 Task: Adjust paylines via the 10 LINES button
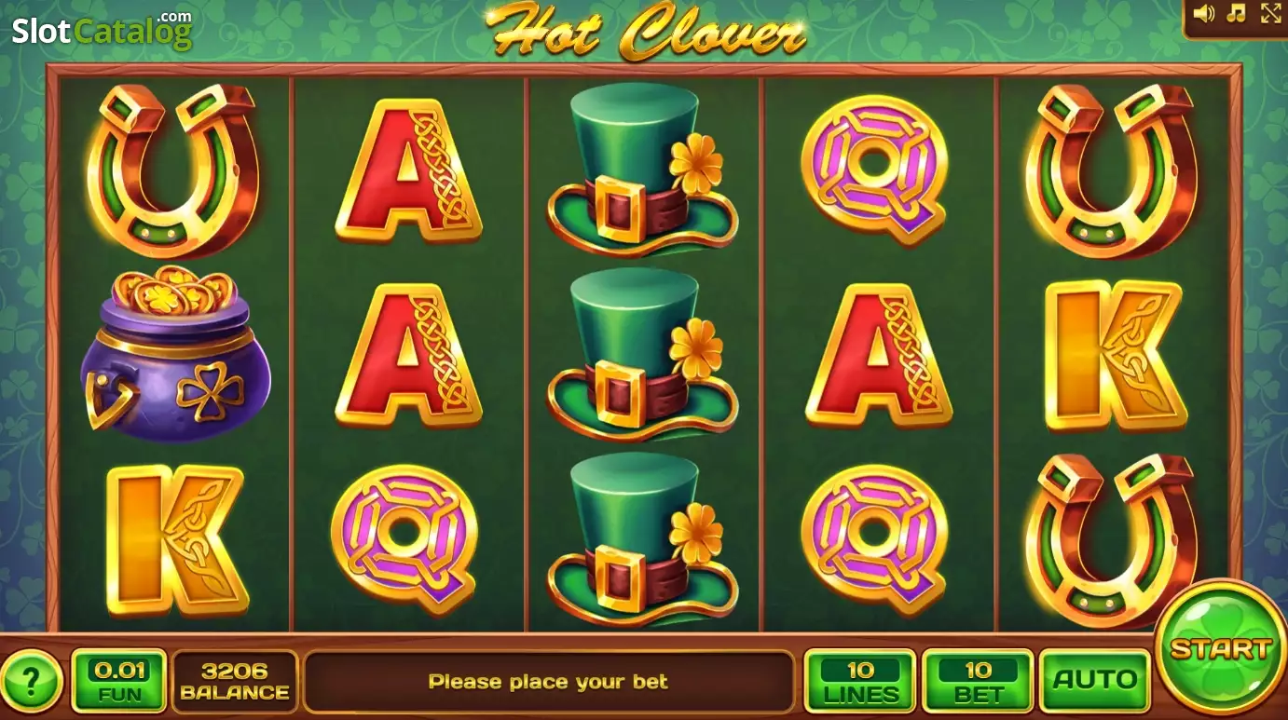860,681
